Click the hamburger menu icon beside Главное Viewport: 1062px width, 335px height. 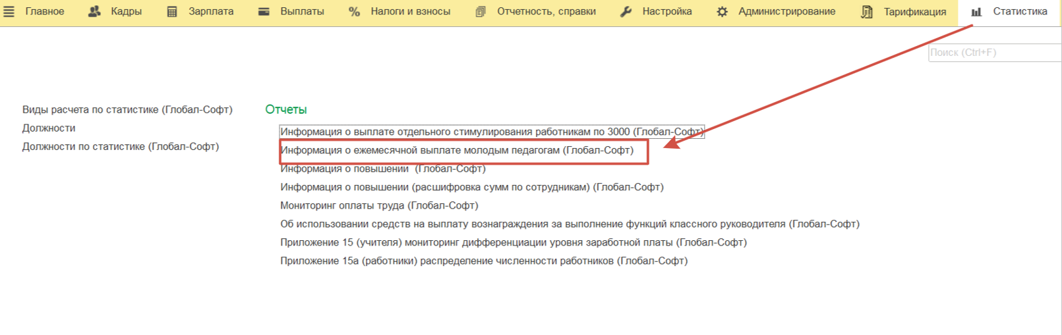point(9,11)
